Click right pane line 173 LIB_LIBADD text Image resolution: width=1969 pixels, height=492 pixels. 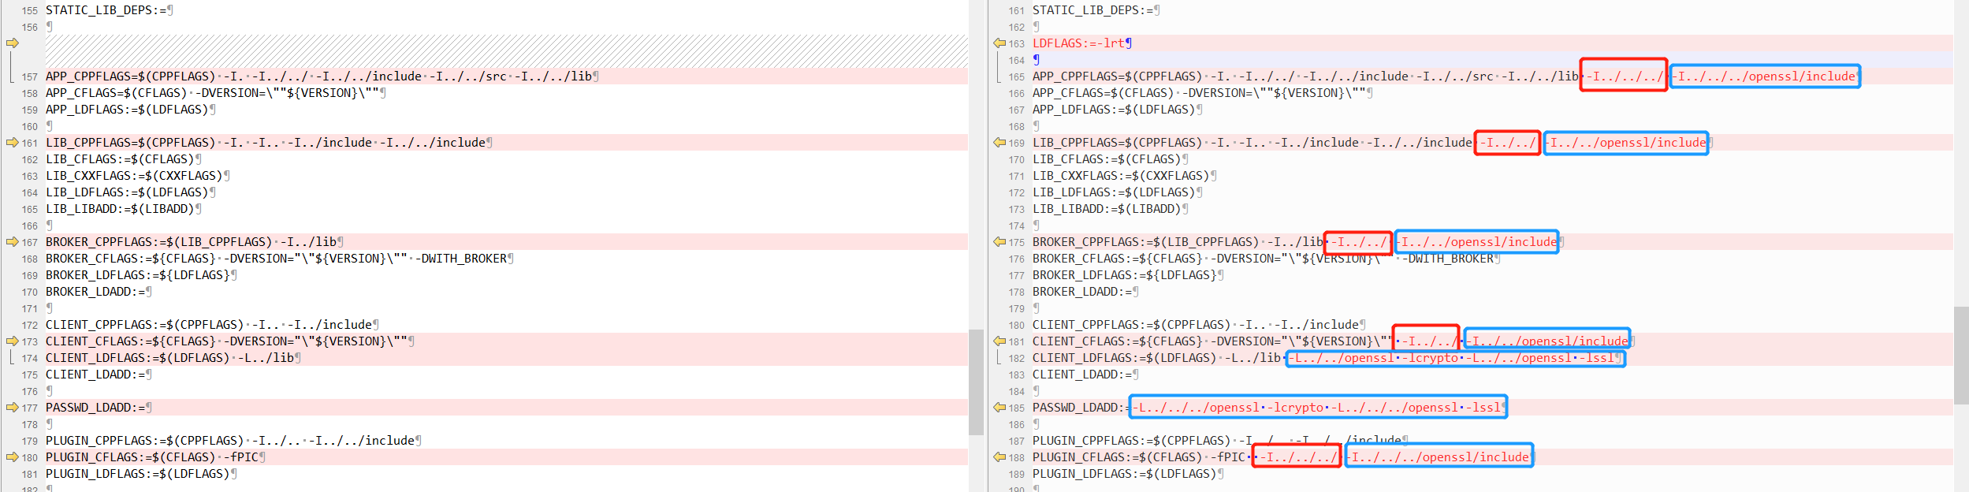[1110, 209]
